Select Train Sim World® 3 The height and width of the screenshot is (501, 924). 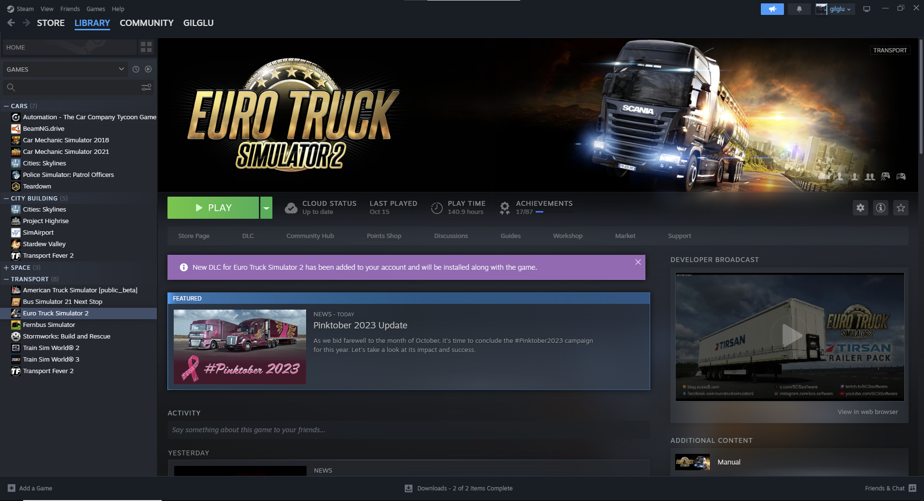[x=78, y=359]
